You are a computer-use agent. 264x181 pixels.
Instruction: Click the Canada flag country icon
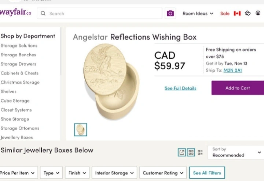click(x=237, y=14)
